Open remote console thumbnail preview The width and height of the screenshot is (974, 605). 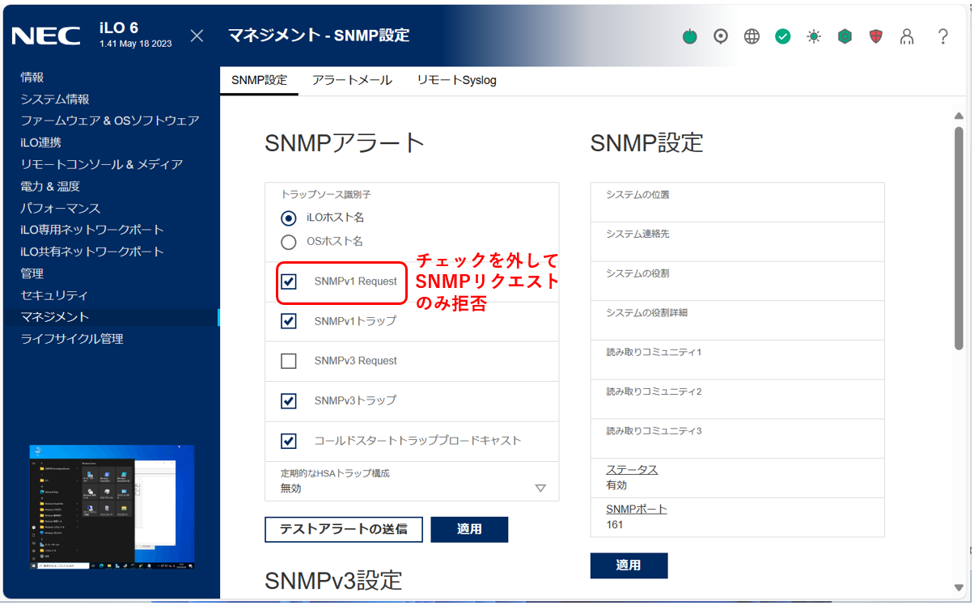(x=112, y=507)
